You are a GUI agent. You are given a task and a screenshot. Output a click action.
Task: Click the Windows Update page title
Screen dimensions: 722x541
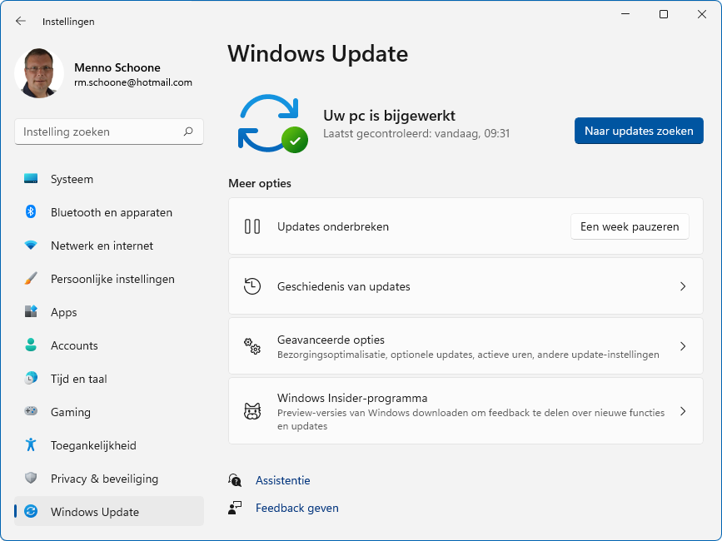pos(318,53)
